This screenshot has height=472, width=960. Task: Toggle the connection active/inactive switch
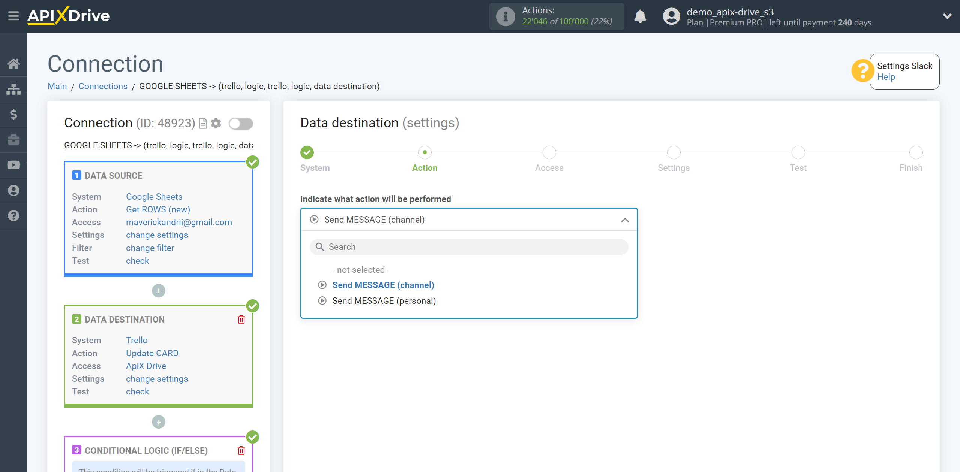click(x=241, y=124)
